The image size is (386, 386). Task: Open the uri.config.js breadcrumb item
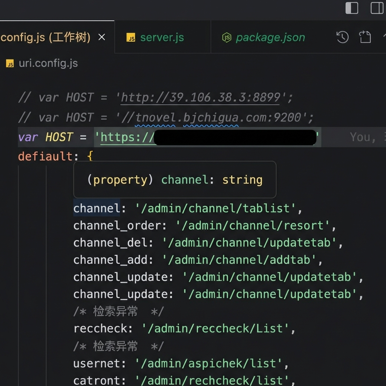click(48, 63)
